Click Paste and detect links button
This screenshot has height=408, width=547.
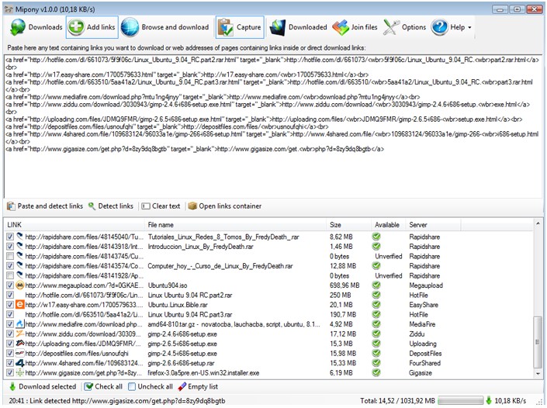point(45,206)
